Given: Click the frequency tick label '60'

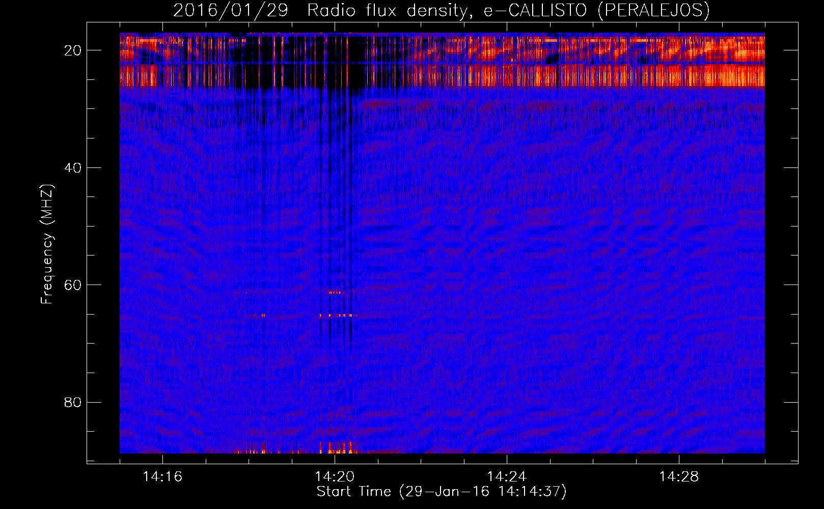Looking at the screenshot, I should click(73, 285).
